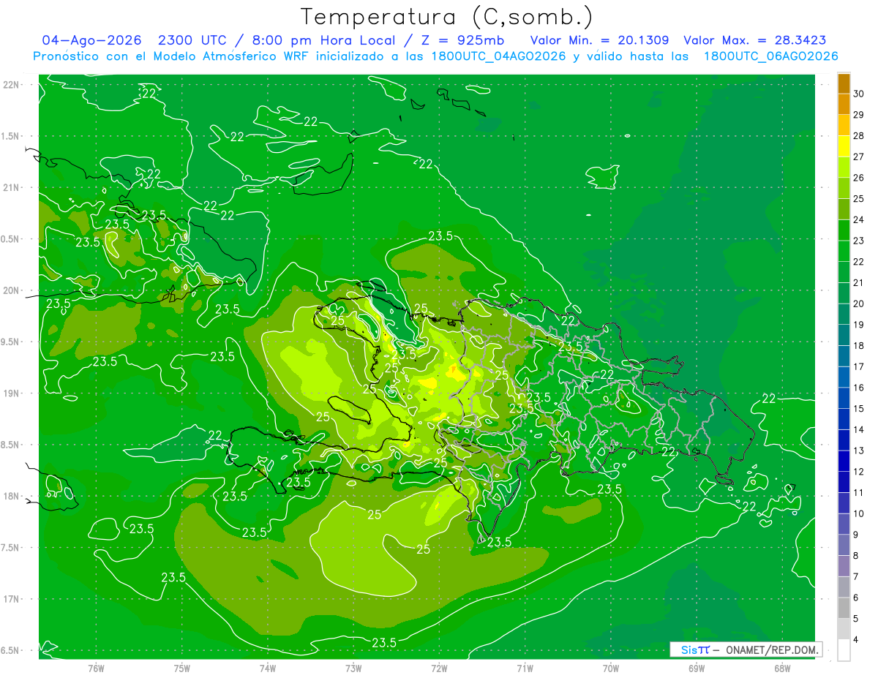The image size is (878, 678).
Task: Click the '7' label on the color scale
Action: (x=856, y=576)
